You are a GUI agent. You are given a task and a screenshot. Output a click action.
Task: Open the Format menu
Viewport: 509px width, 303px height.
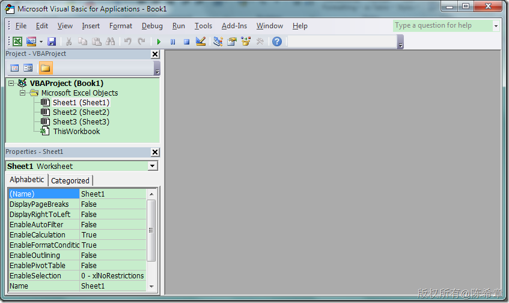(x=121, y=26)
